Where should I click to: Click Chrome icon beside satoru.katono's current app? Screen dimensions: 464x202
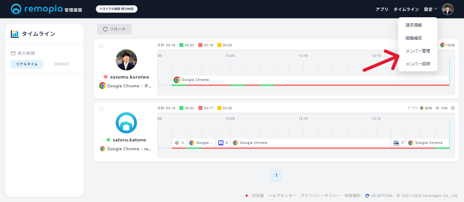click(x=103, y=149)
